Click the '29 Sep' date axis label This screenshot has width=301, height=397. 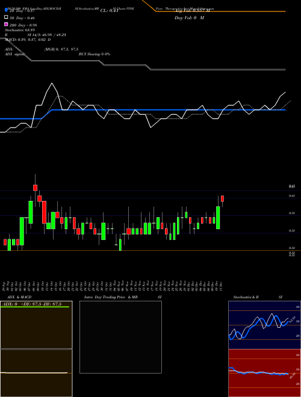coord(4,286)
